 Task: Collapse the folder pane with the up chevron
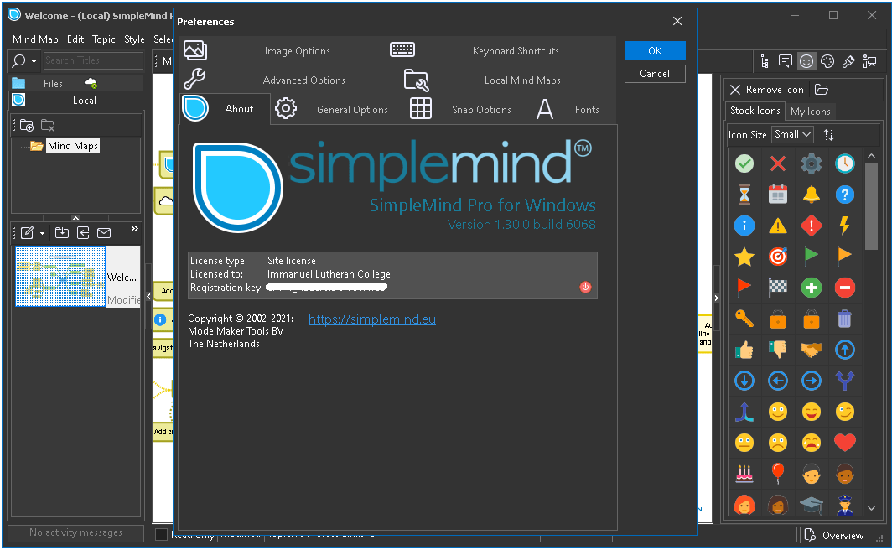[75, 218]
